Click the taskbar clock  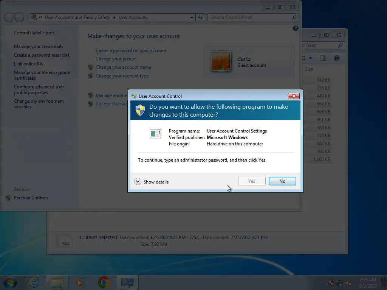368,283
